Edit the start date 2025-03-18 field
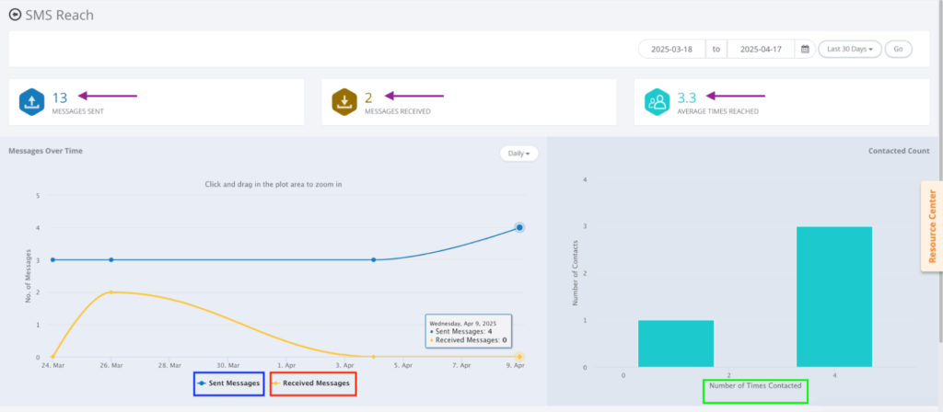 coord(671,50)
